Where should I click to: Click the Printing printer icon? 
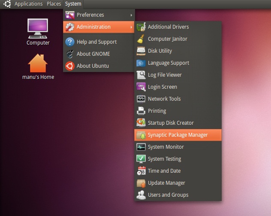coord(141,111)
